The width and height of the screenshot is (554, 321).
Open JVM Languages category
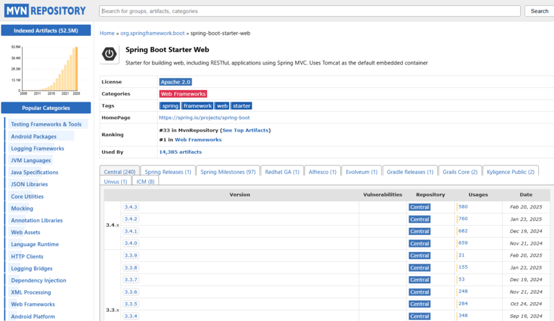click(x=31, y=160)
